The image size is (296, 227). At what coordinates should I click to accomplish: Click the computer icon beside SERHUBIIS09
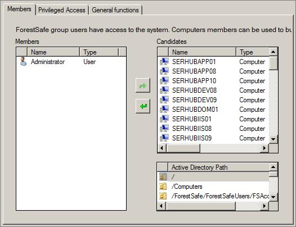pos(164,138)
